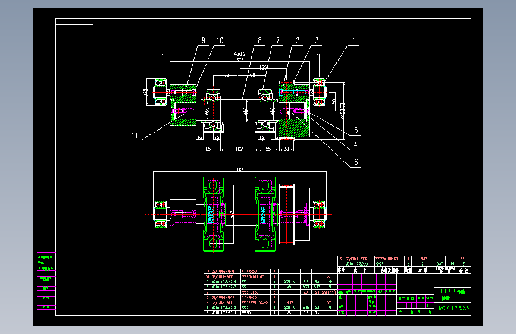Select the vertical 50 dimension text

click(x=334, y=102)
